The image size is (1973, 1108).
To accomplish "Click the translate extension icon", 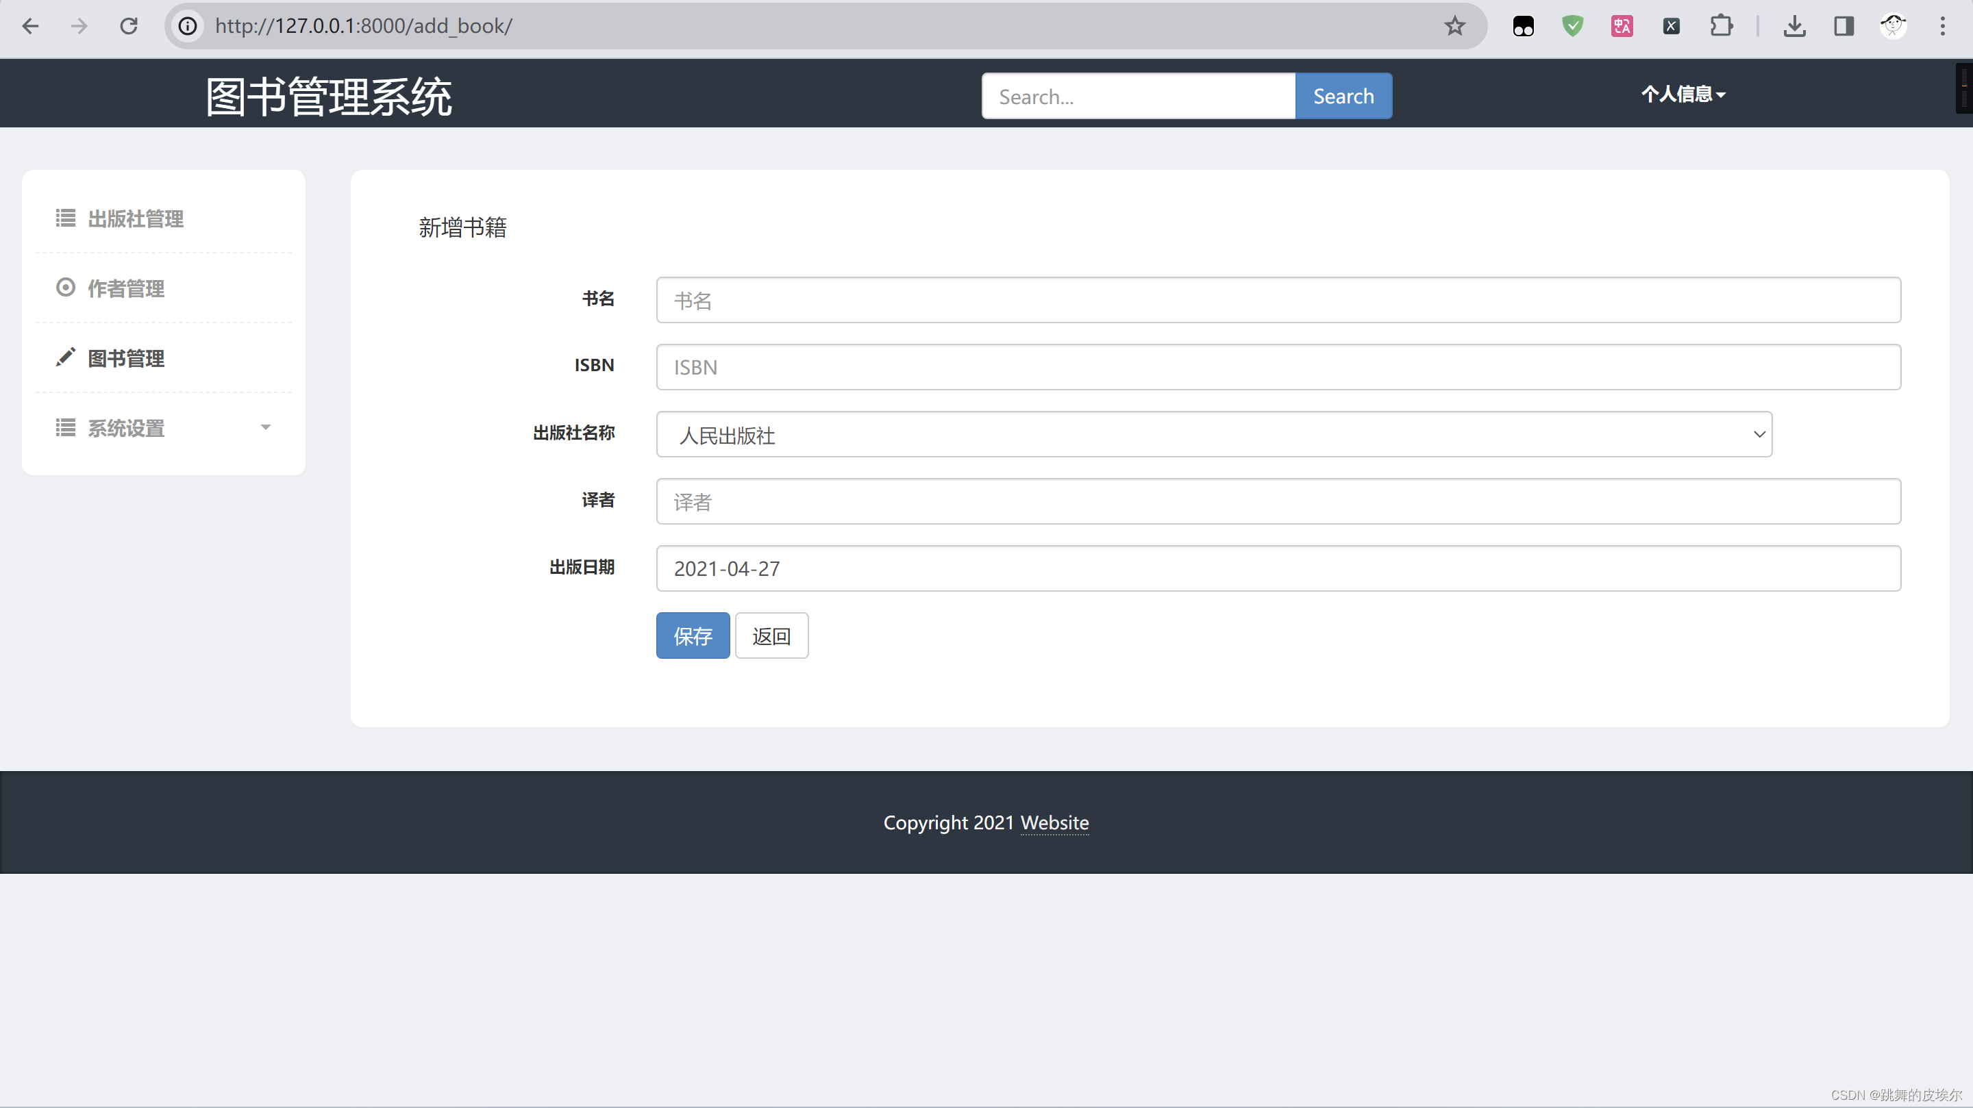I will point(1622,26).
